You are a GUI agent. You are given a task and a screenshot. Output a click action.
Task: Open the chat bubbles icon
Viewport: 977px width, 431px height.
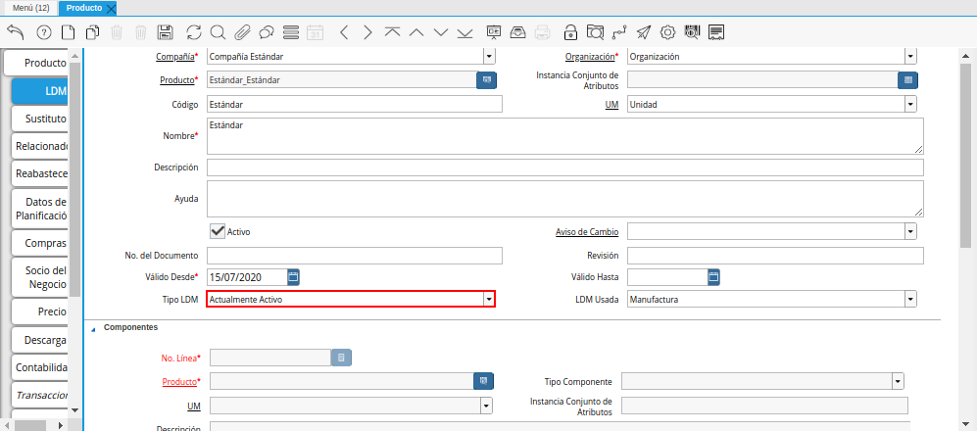[x=267, y=32]
